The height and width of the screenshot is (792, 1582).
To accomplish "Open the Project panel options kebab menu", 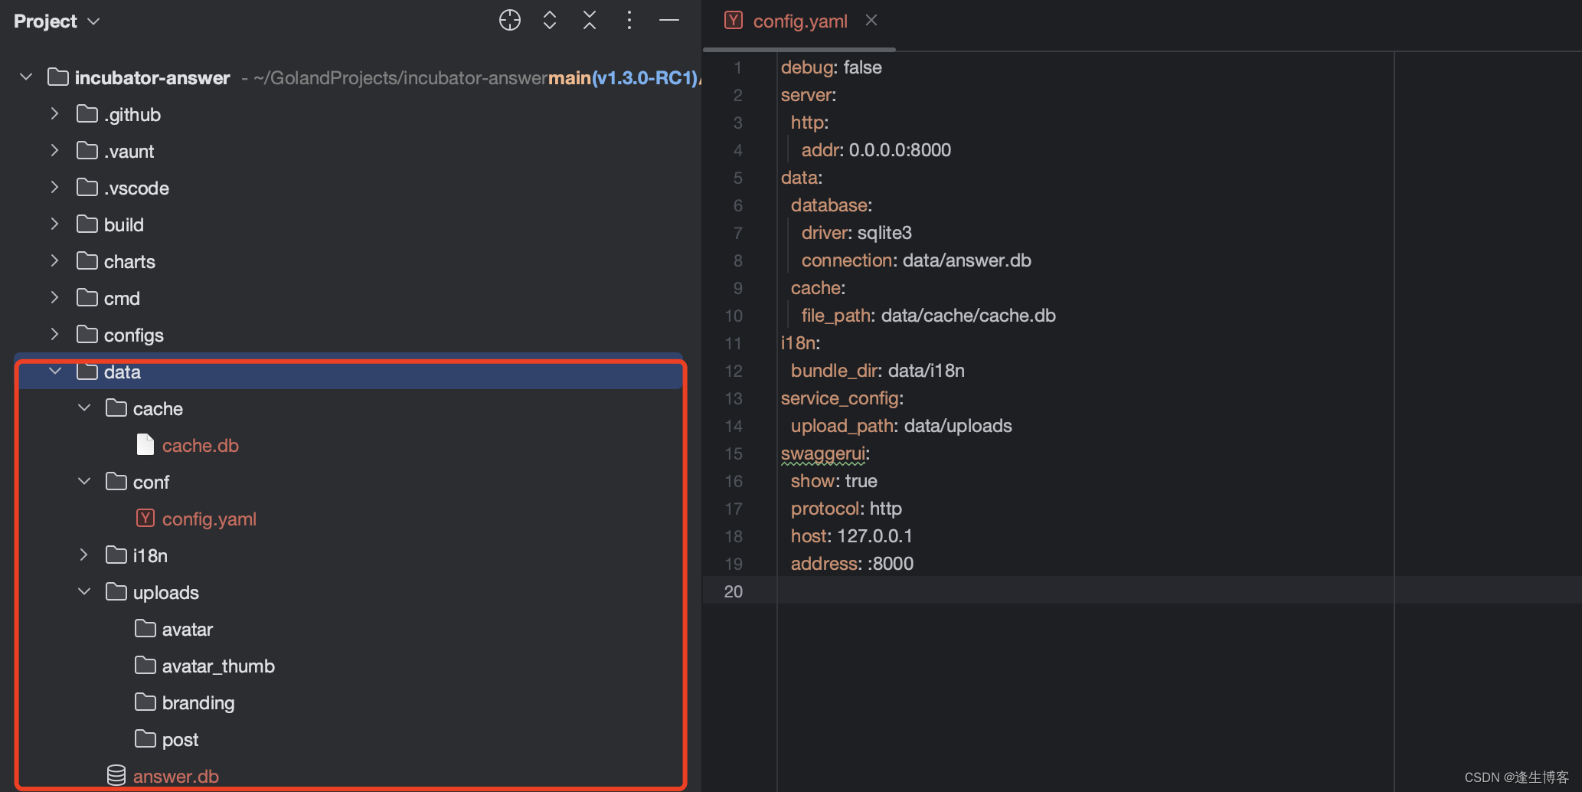I will 629,20.
